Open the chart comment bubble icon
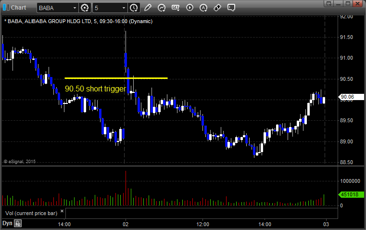Image resolution: width=366 pixels, height=230 pixels. pyautogui.click(x=231, y=8)
